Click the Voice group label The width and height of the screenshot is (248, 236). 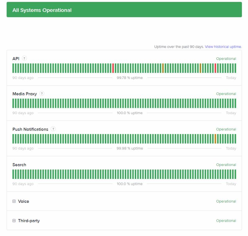24,201
